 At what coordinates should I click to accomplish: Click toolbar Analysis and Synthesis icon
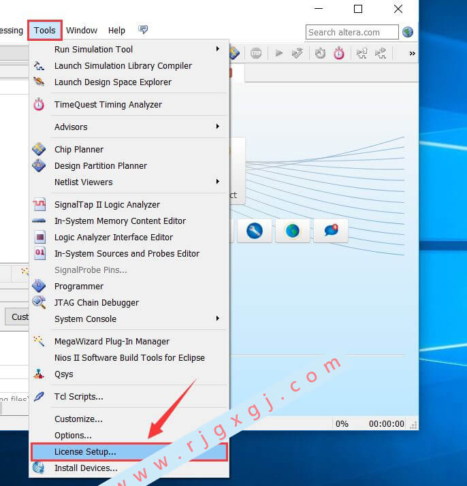coord(297,53)
